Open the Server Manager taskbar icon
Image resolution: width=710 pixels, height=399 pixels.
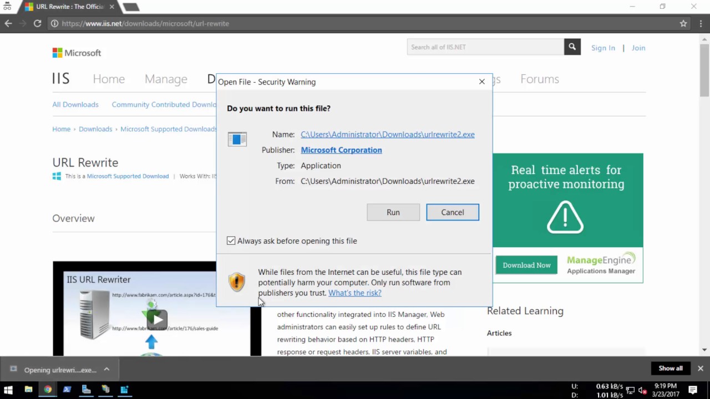(86, 390)
